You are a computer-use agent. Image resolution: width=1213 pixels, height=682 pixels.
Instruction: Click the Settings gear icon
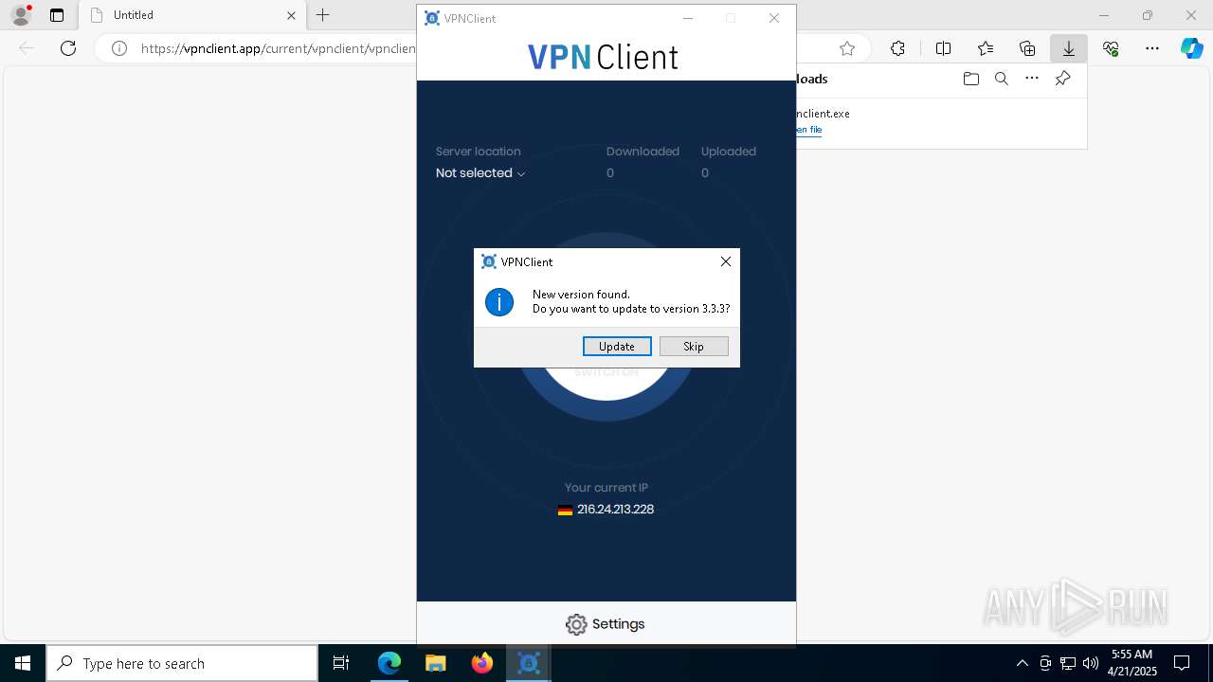(x=576, y=624)
